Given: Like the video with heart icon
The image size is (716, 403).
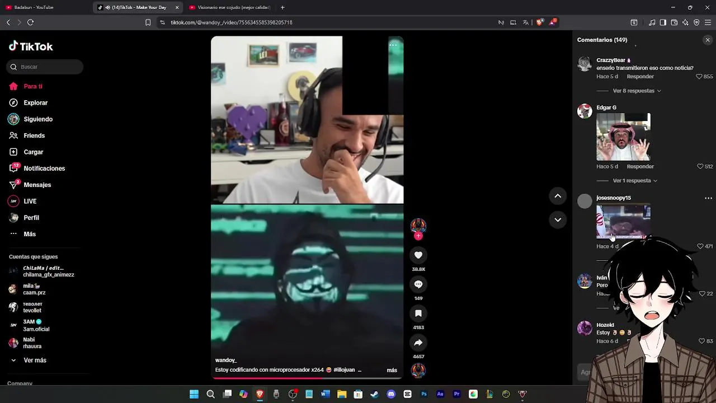Looking at the screenshot, I should tap(418, 255).
